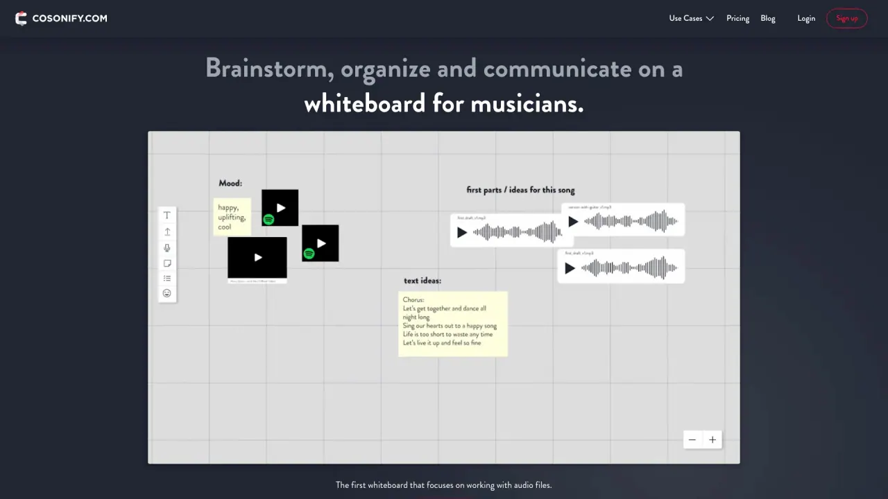Viewport: 888px width, 499px height.
Task: Seek within the version-with-guitar waveform
Action: [631, 222]
